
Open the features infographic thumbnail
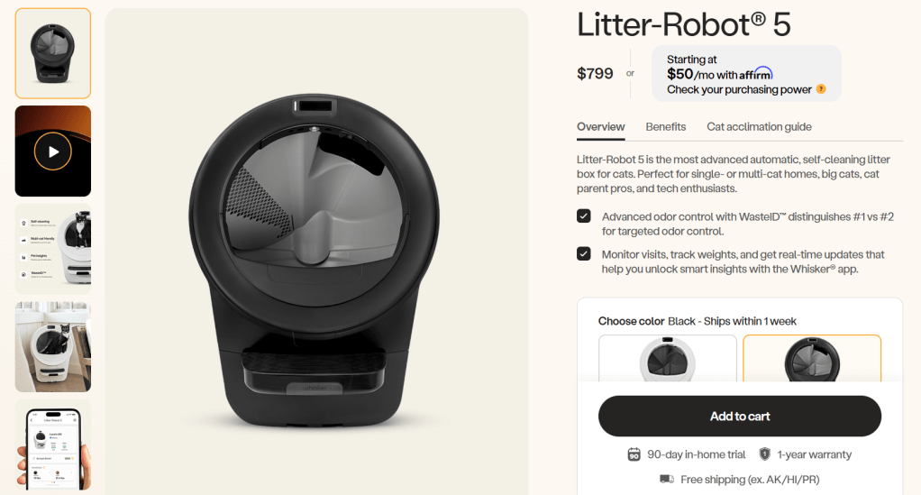[53, 249]
